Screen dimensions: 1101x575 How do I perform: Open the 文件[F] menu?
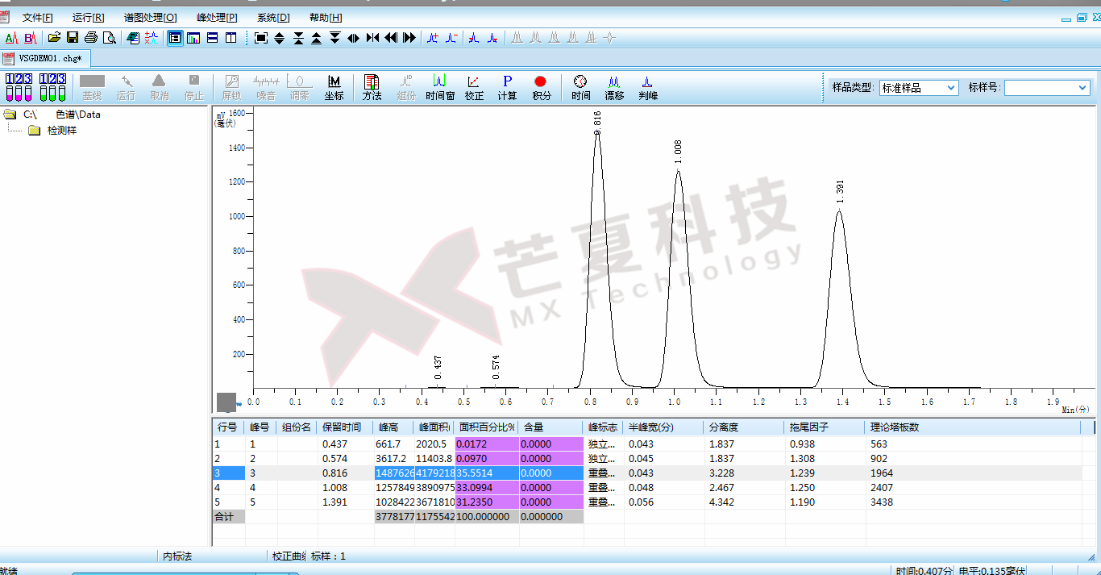click(x=37, y=18)
